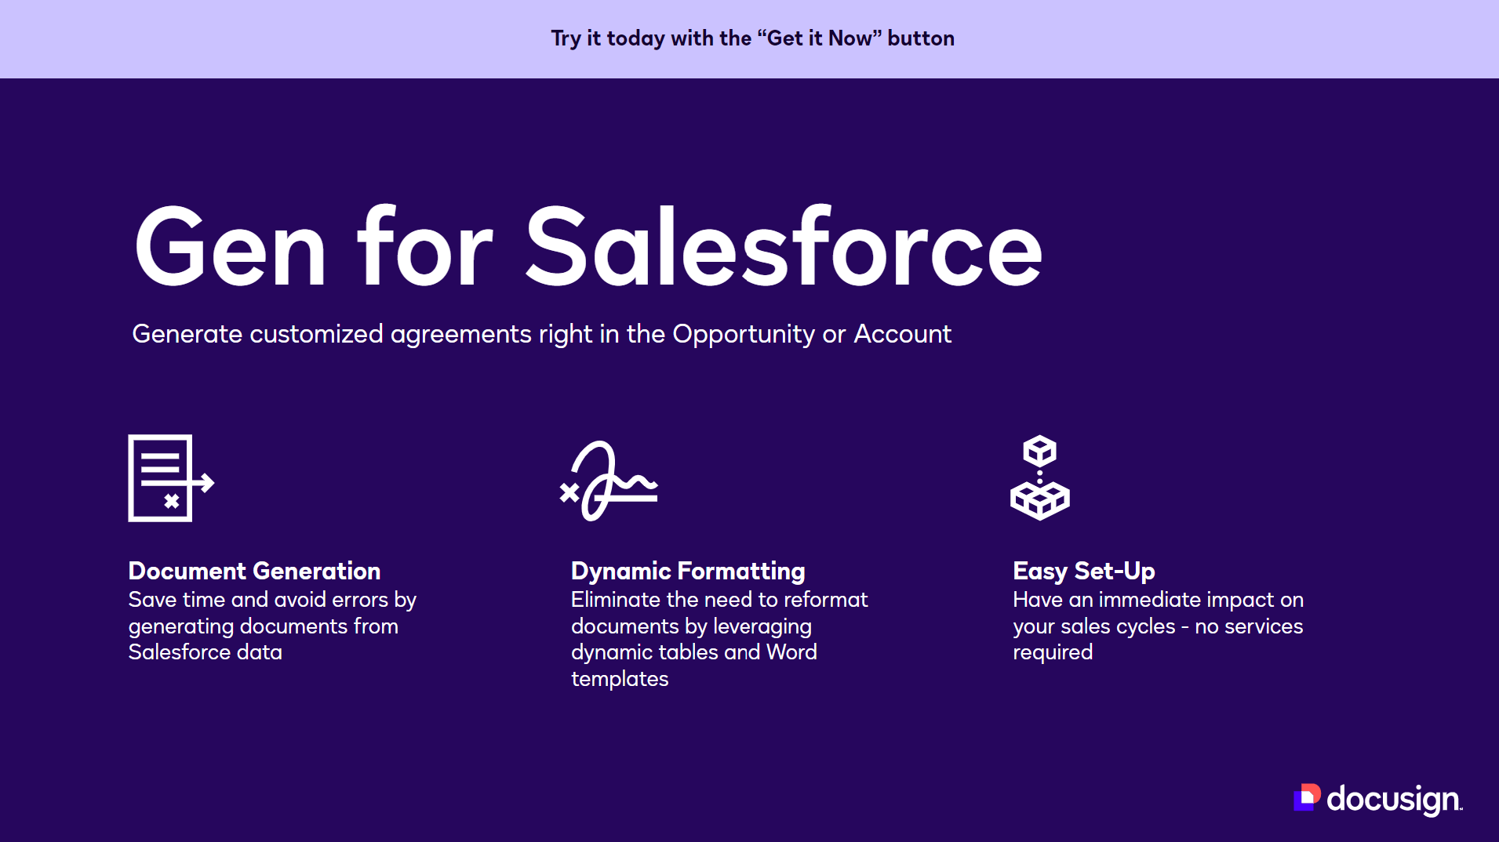The image size is (1499, 842).
Task: Select the "Easy Set-Up" heading
Action: pos(1083,571)
